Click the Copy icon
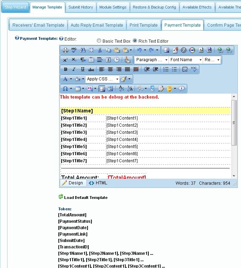Screen dimensions: 241x268 [108, 50]
